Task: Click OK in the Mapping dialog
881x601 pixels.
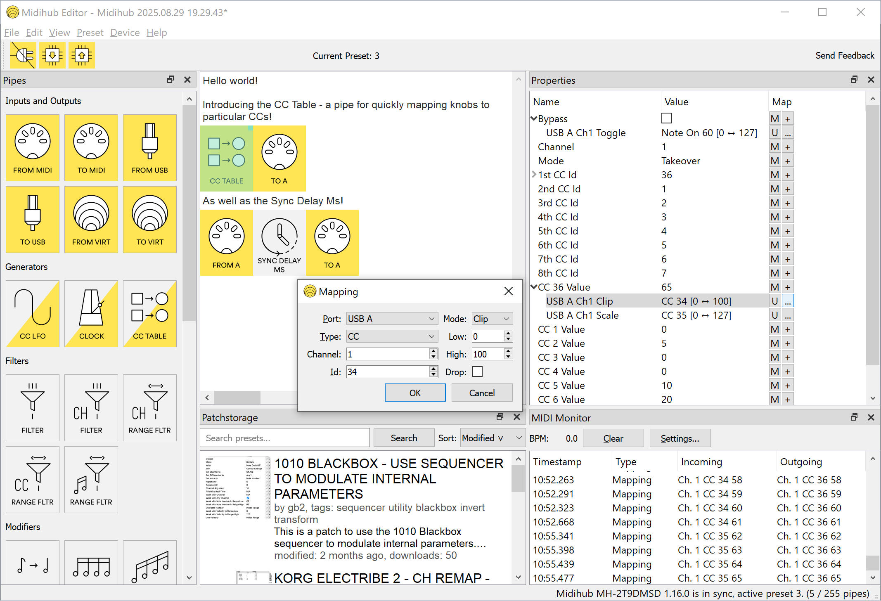Action: [415, 393]
